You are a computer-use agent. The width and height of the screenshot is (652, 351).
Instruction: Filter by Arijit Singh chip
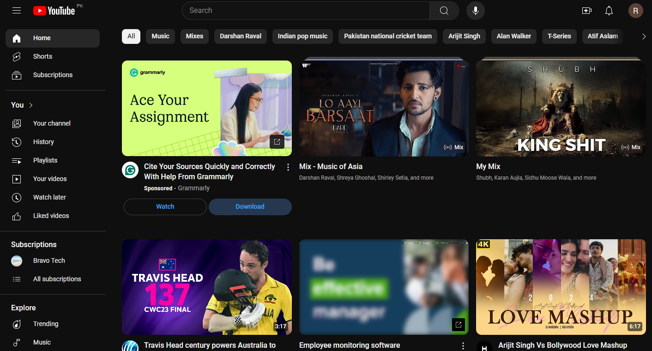pos(464,36)
